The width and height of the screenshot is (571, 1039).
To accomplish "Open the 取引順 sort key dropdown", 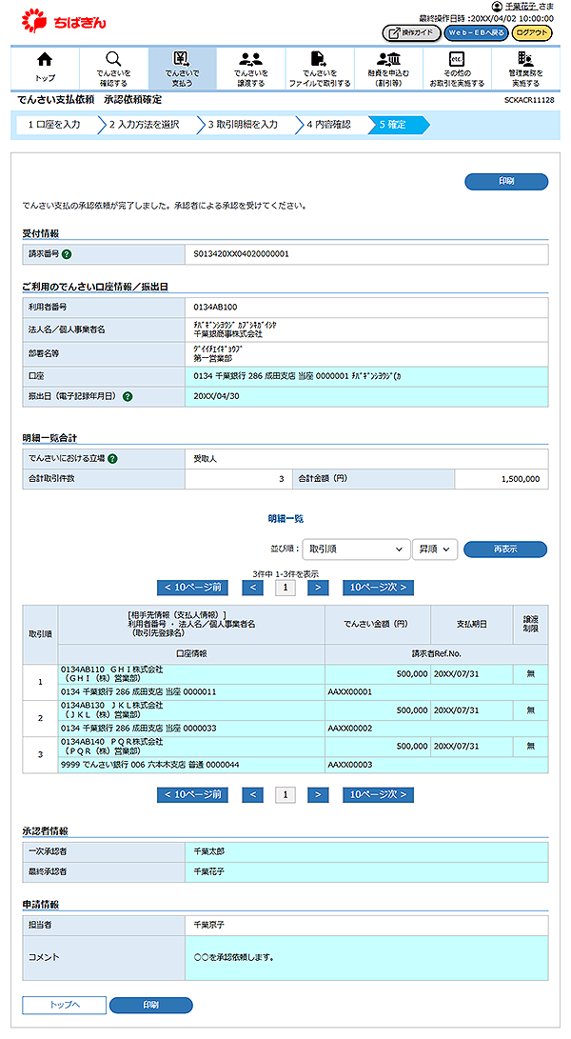I will [x=356, y=549].
